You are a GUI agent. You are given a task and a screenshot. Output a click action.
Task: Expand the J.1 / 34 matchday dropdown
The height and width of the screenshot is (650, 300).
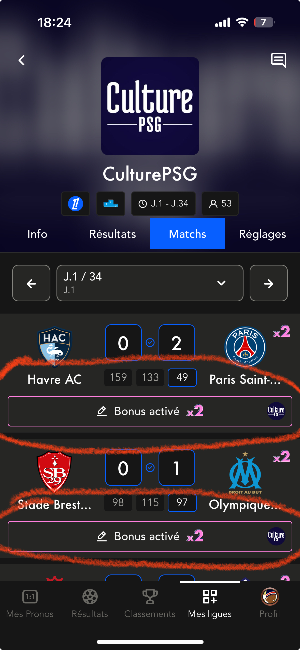tap(150, 283)
